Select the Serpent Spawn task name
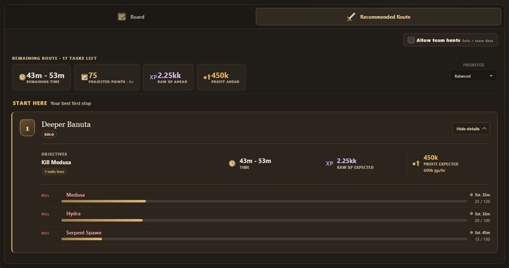The width and height of the screenshot is (509, 268). pos(84,232)
